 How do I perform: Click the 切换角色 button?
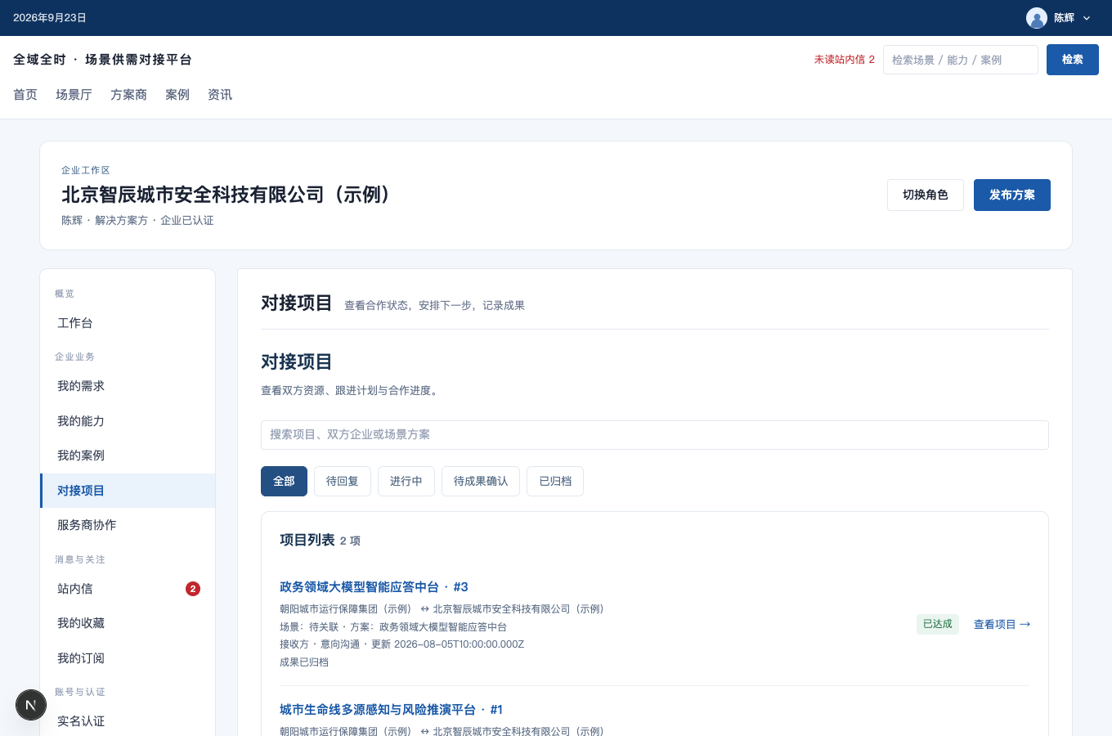point(926,195)
